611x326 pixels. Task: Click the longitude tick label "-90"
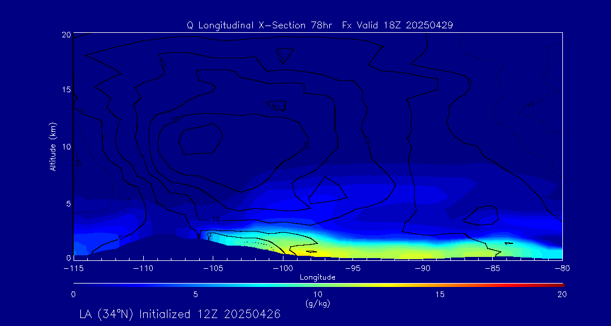click(x=423, y=269)
